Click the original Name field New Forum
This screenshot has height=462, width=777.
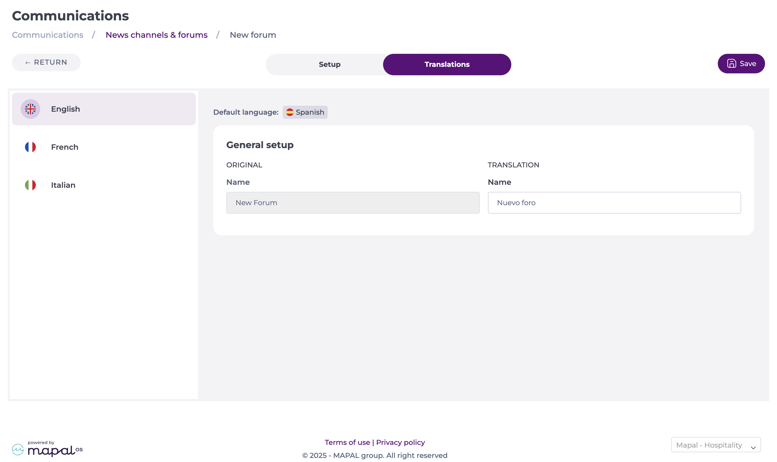click(x=353, y=203)
